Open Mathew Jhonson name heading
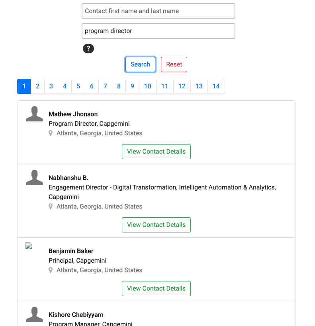 coord(73,114)
